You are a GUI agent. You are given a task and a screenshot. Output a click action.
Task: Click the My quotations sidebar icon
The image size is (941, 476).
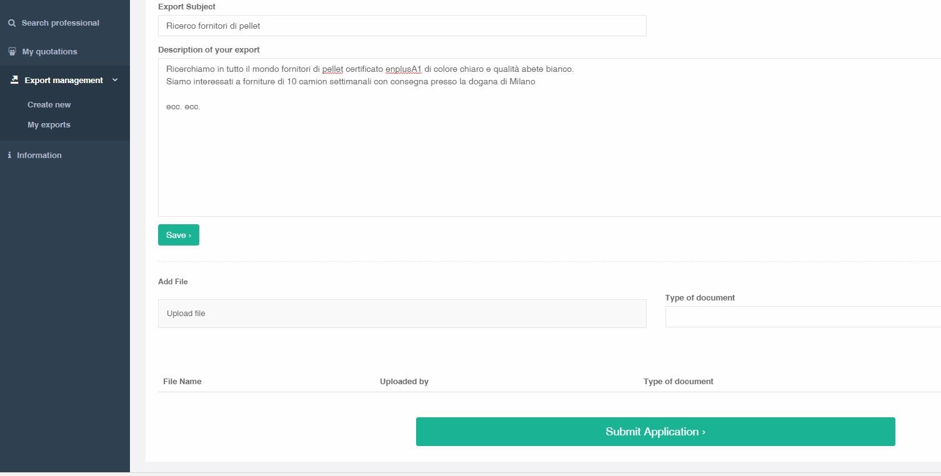click(x=12, y=52)
